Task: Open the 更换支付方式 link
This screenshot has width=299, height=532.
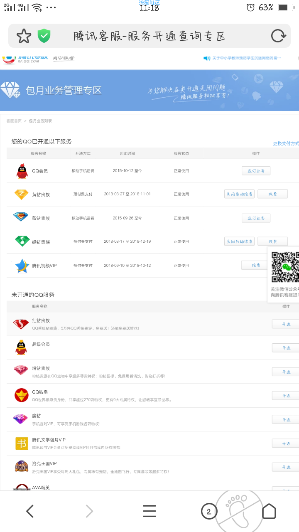Action: pyautogui.click(x=286, y=143)
